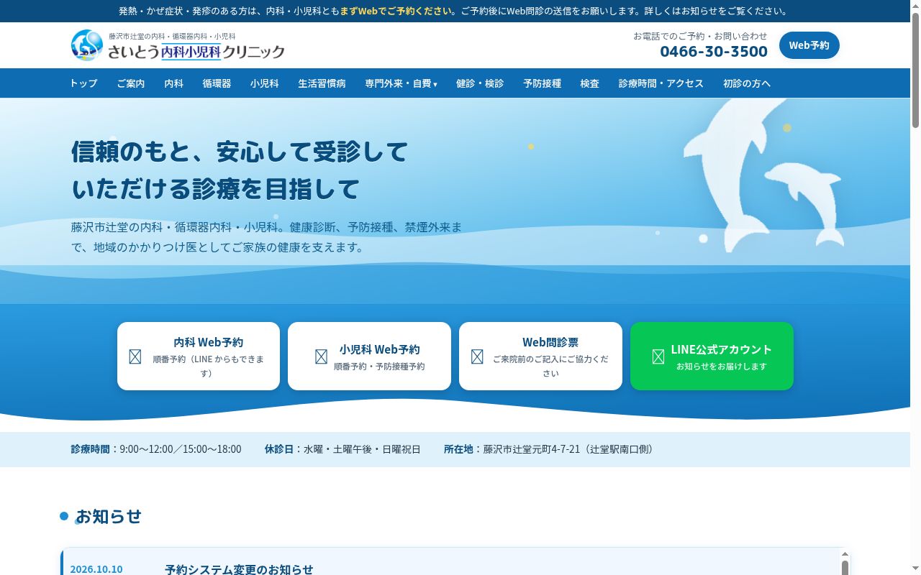Open 健診・検診 navigation item
Viewport: 921px width, 575px height.
480,83
